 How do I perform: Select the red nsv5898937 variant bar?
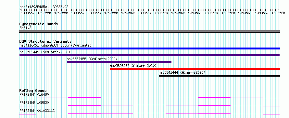(195, 69)
